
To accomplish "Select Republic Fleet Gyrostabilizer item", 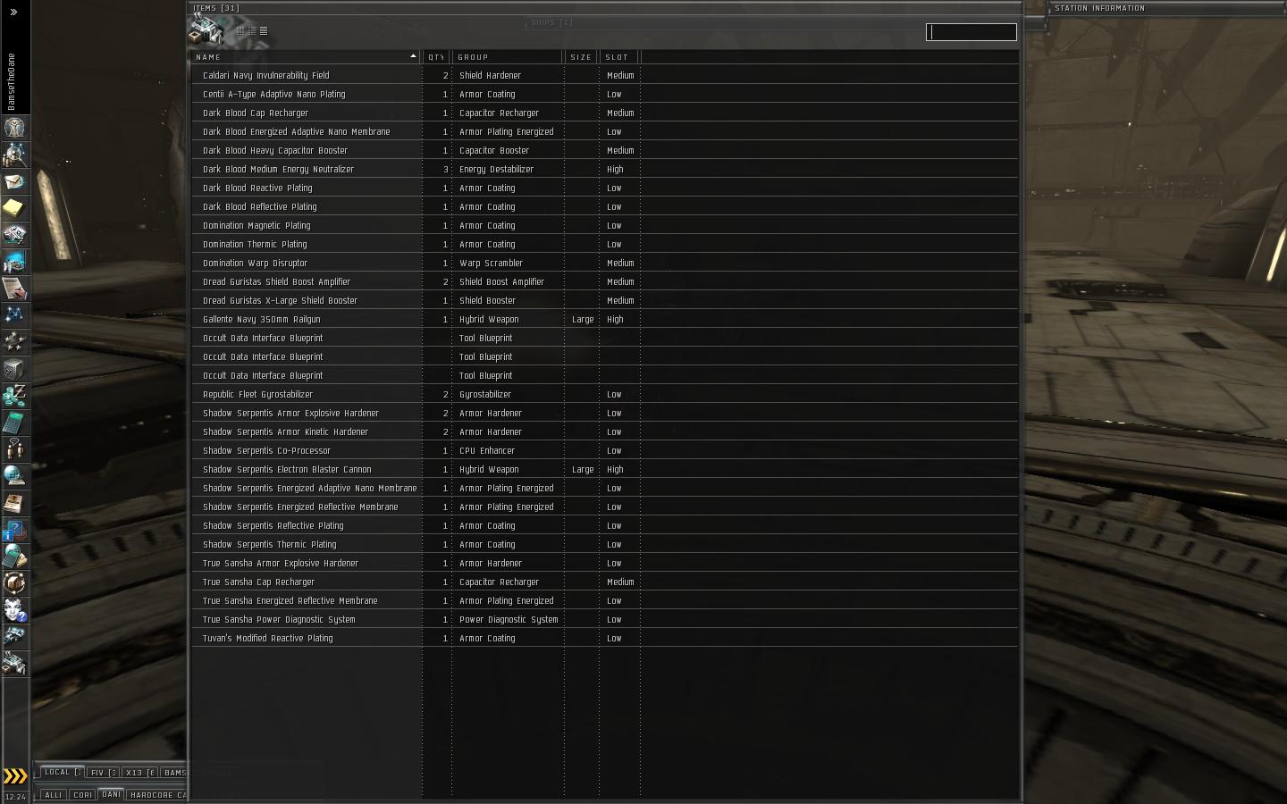I will click(604, 394).
